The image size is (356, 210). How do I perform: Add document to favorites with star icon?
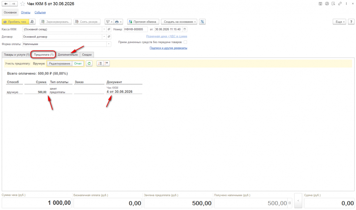pyautogui.click(x=23, y=3)
